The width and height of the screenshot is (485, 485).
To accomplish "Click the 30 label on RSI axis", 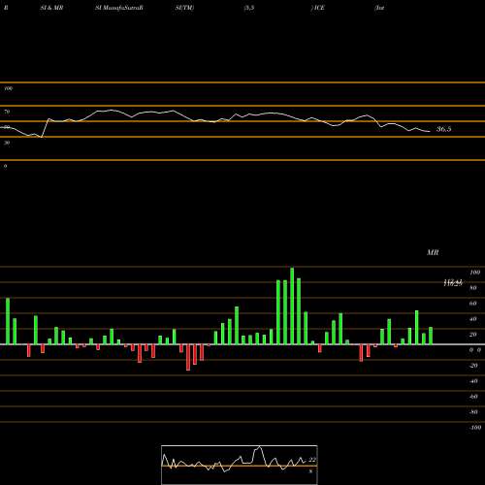I will click(x=7, y=143).
